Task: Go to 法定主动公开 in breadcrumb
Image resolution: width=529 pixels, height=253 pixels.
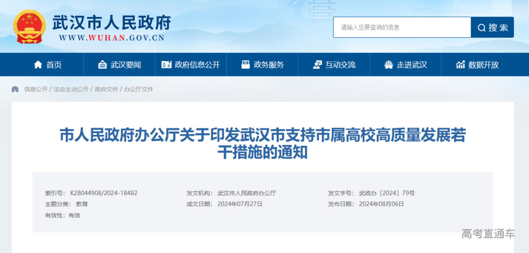Action: [71, 89]
